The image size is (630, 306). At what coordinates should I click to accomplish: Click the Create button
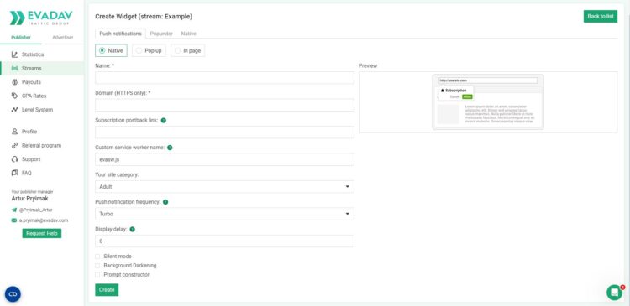[107, 290]
